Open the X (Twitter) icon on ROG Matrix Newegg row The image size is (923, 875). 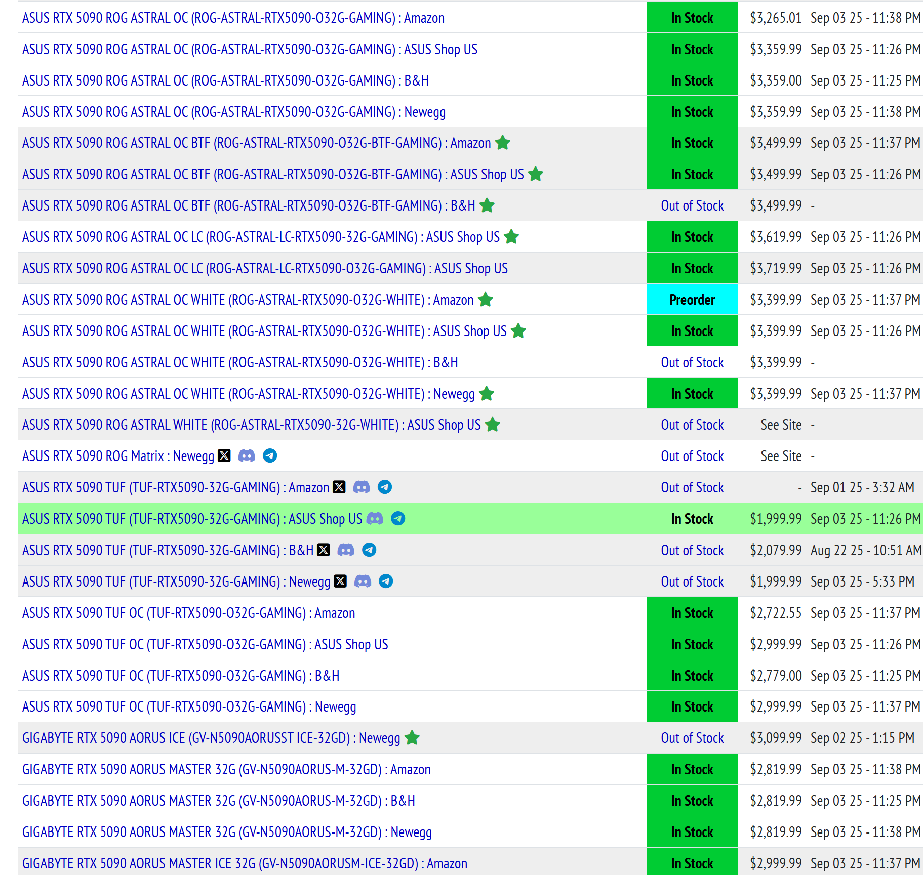(224, 456)
